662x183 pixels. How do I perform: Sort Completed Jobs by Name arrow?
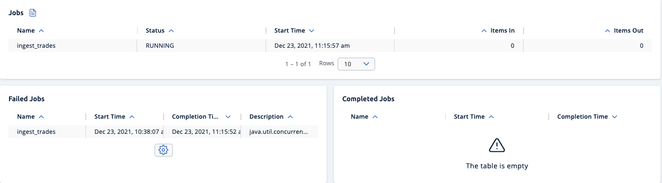click(x=375, y=117)
